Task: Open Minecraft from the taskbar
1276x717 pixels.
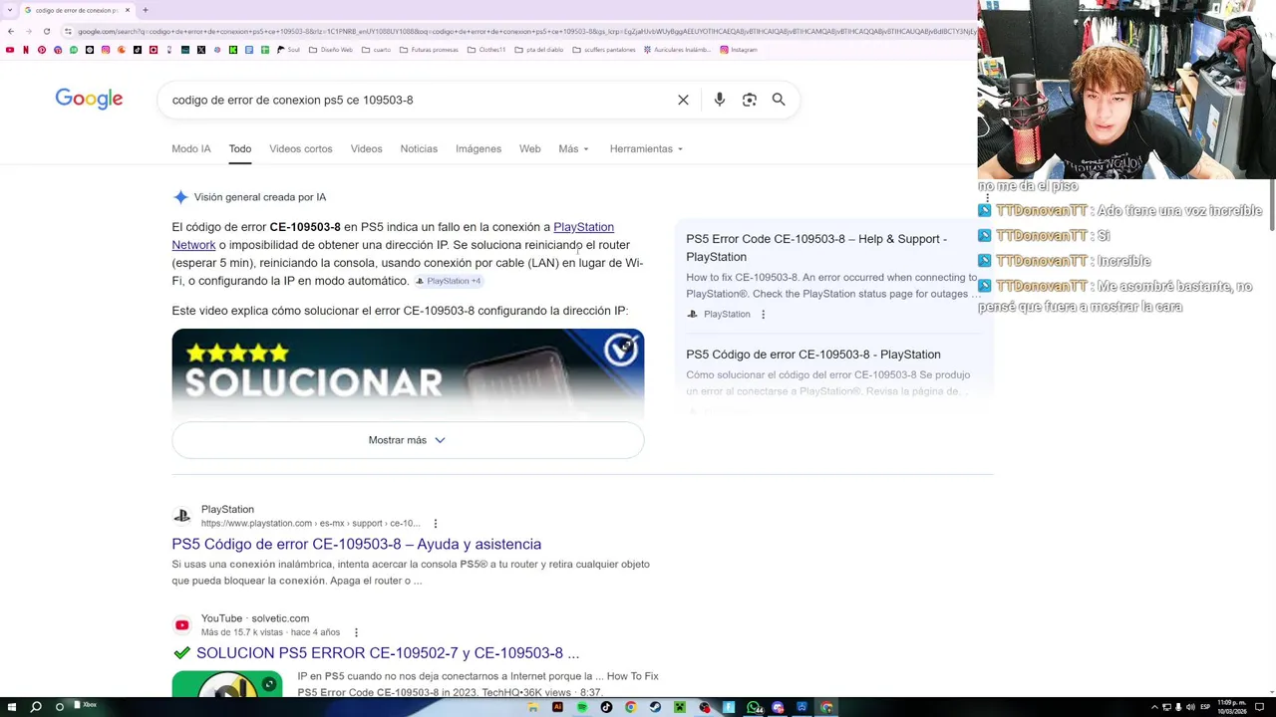Action: (x=680, y=707)
